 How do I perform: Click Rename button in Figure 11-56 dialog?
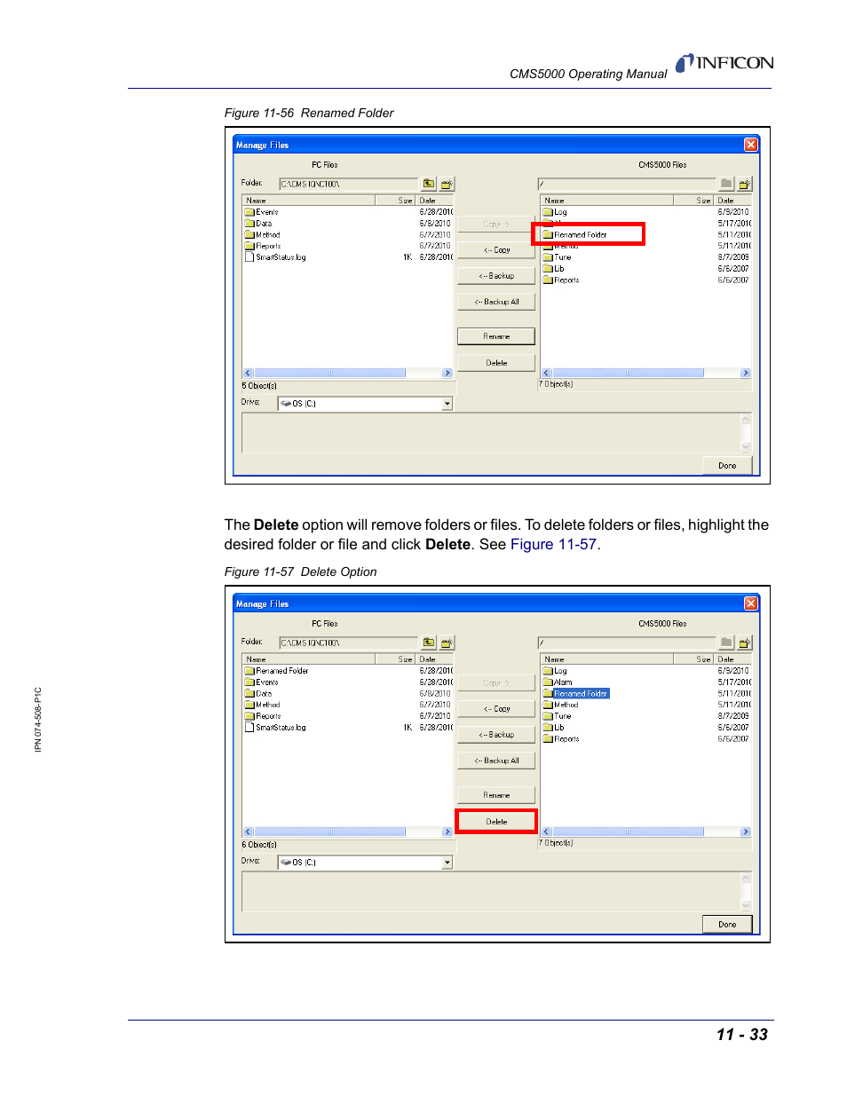tap(496, 336)
